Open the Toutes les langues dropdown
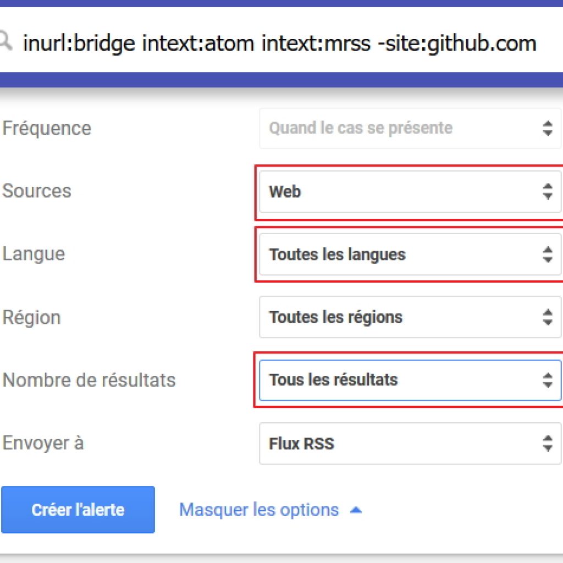Image resolution: width=563 pixels, height=563 pixels. point(410,255)
